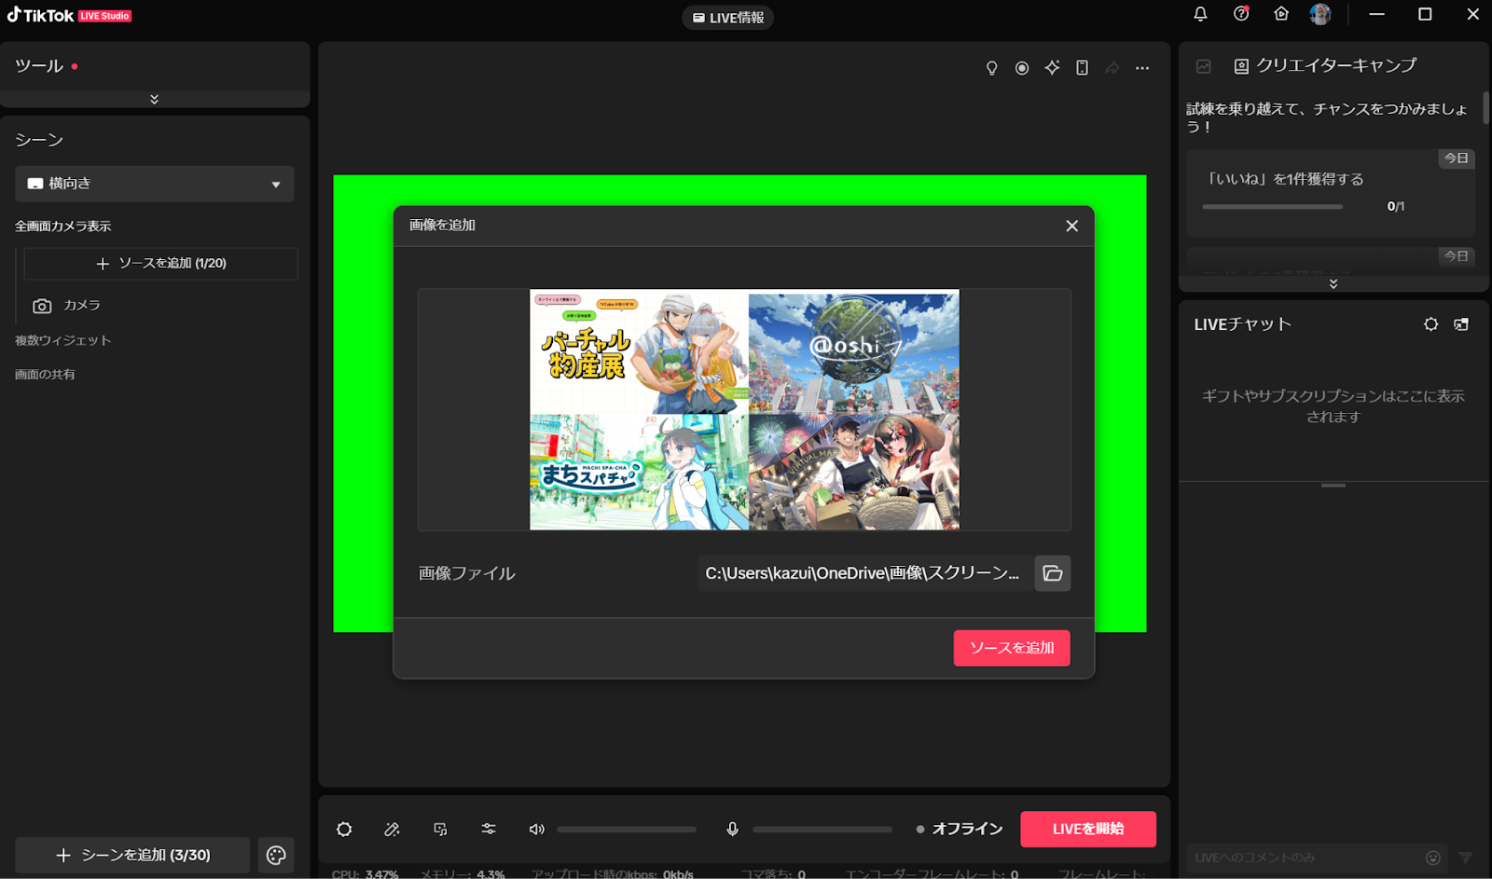Open the notifications bell
The height and width of the screenshot is (879, 1492).
click(1200, 14)
